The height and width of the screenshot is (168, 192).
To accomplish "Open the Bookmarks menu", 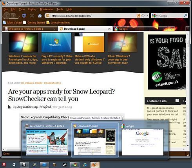I will click(x=47, y=9).
